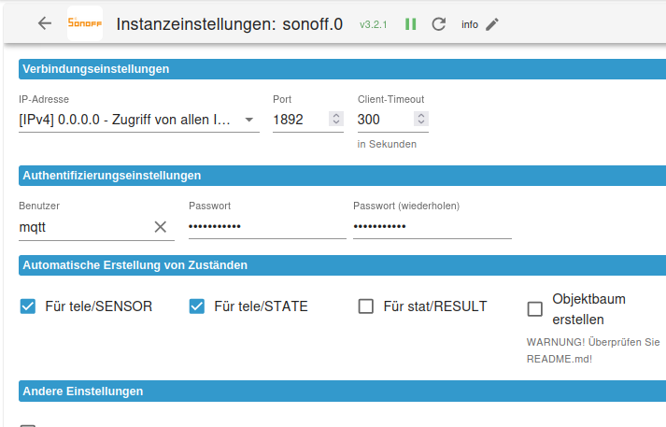The height and width of the screenshot is (427, 666).
Task: Restart instance with the reload icon
Action: click(438, 23)
